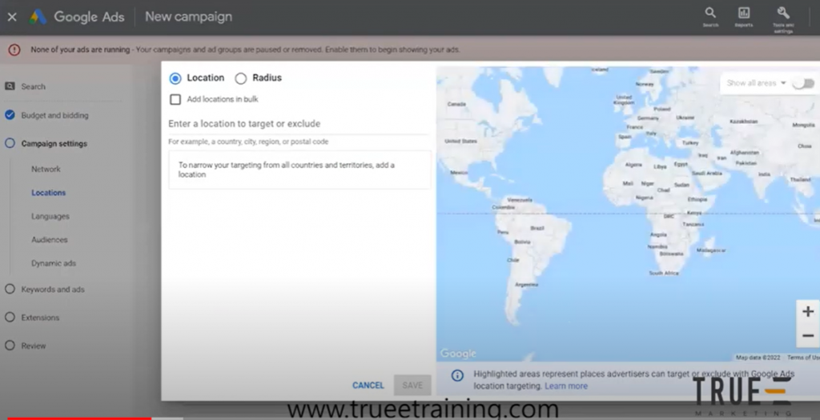820x420 pixels.
Task: Select Audiences in the sidebar
Action: tap(49, 240)
